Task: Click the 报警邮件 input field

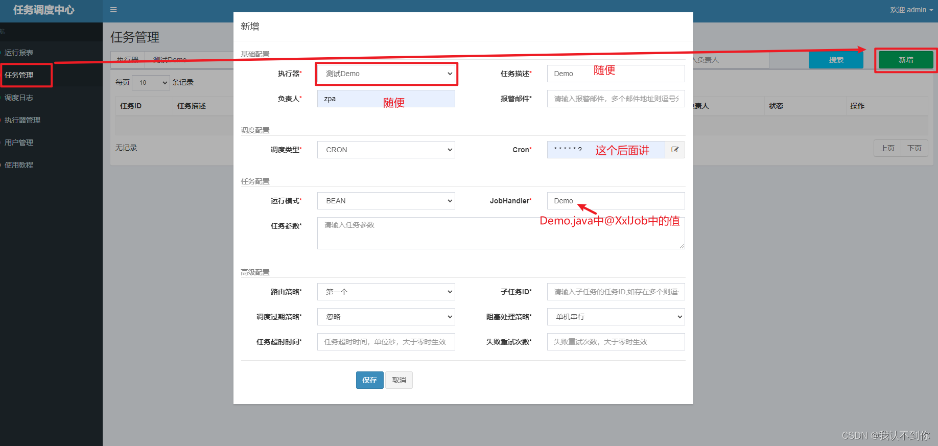Action: (x=616, y=99)
